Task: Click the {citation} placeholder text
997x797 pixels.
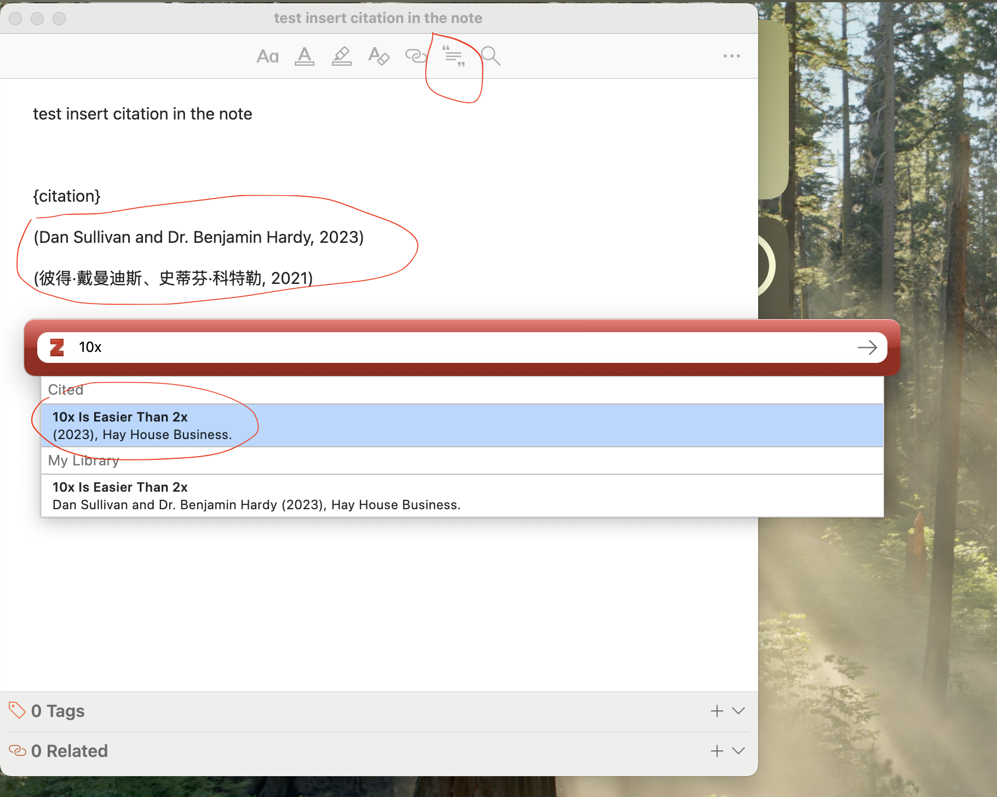Action: point(67,196)
